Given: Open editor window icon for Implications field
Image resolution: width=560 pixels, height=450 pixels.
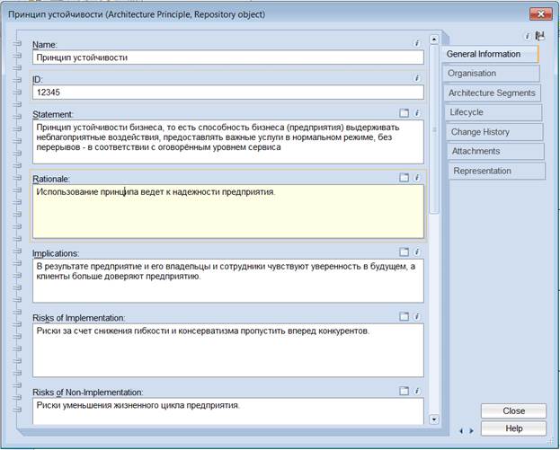Looking at the screenshot, I should point(404,251).
